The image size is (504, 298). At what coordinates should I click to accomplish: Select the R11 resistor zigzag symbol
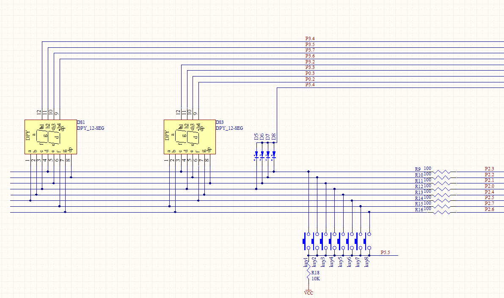[442, 183]
